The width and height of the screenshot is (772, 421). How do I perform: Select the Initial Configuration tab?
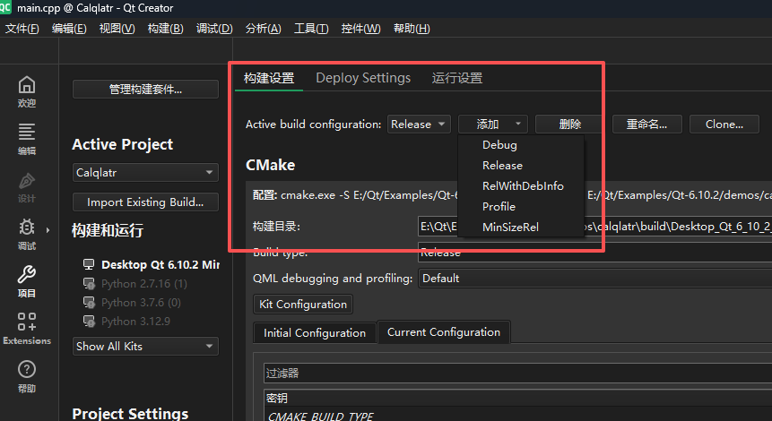click(x=315, y=333)
